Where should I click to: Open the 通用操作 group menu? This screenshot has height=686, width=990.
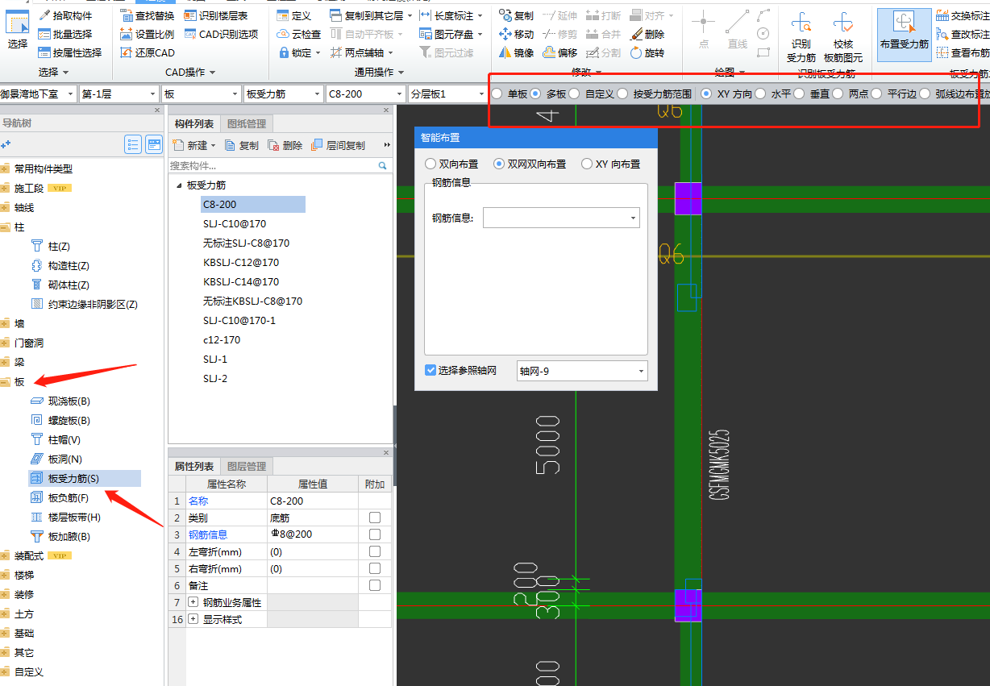(x=379, y=73)
